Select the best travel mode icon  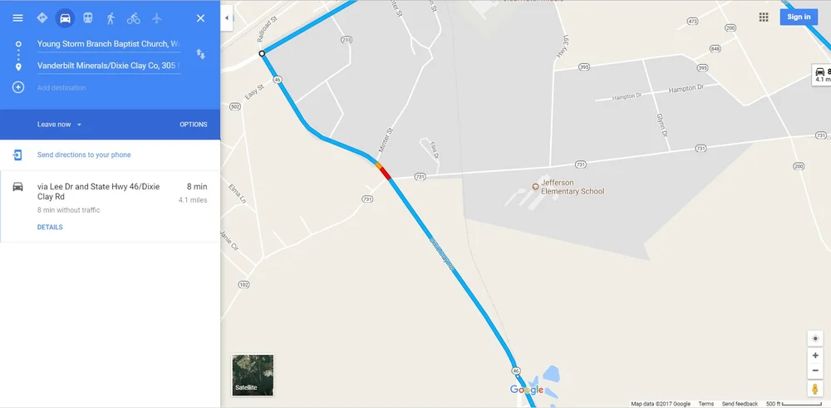tap(42, 18)
